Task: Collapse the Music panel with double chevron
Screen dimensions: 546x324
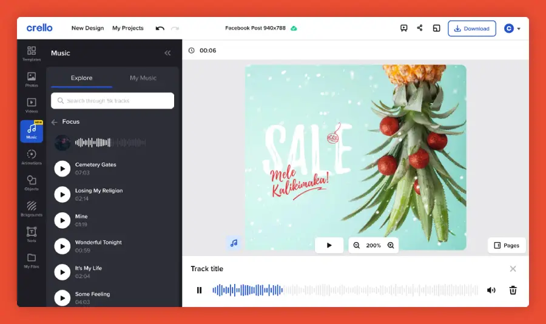Action: (x=167, y=53)
